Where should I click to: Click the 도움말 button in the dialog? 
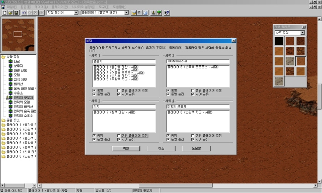[x=196, y=148]
